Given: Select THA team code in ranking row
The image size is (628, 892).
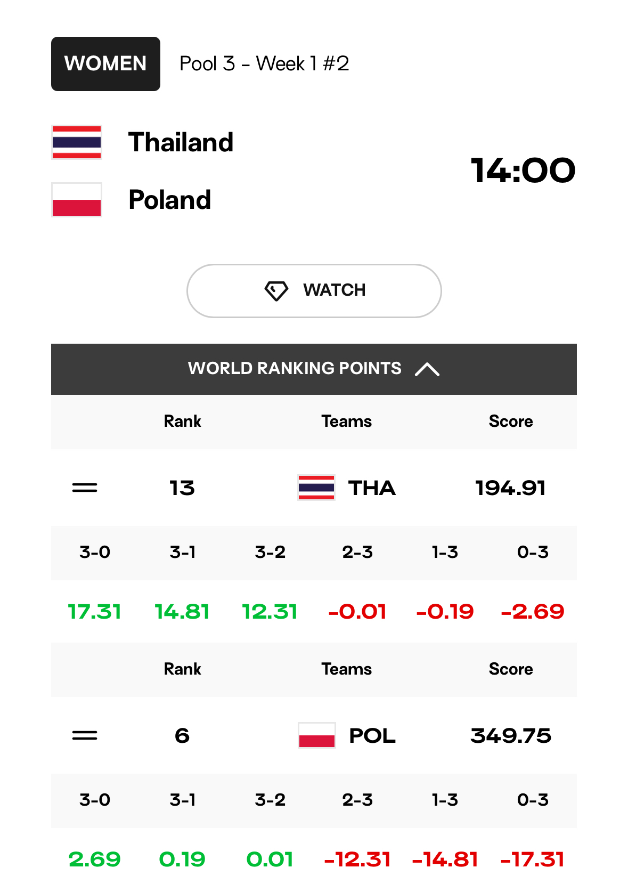Looking at the screenshot, I should click(x=372, y=488).
